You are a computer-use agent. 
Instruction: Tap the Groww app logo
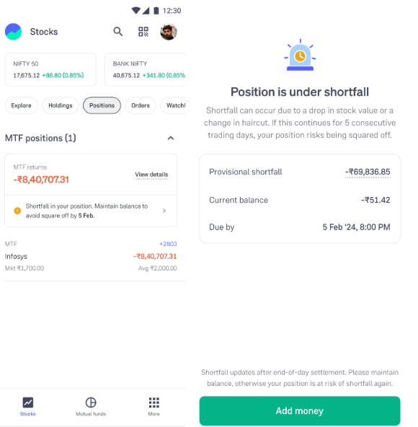coord(13,32)
